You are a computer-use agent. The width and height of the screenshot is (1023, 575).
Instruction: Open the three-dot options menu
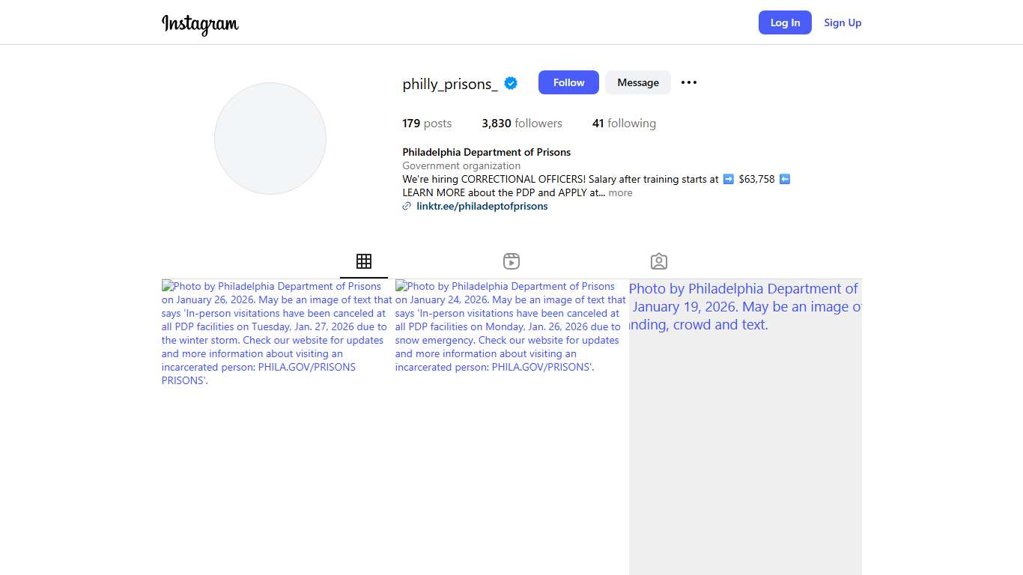689,82
